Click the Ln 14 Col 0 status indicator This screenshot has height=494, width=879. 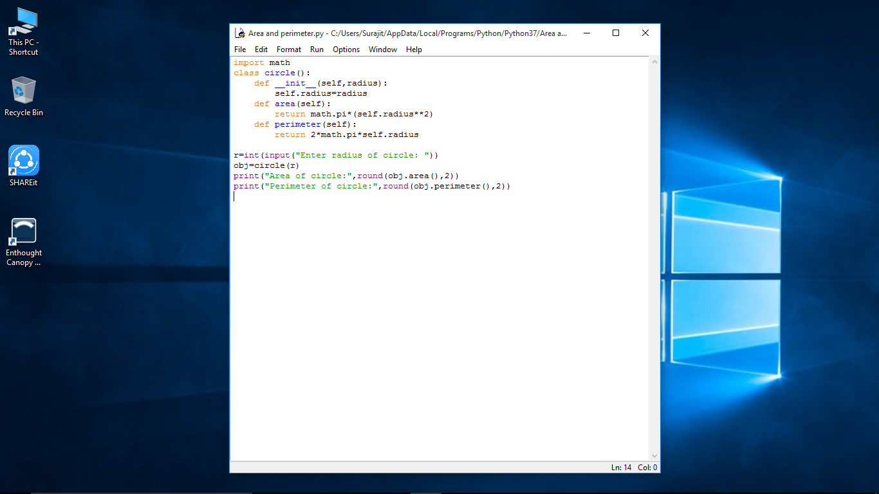634,468
